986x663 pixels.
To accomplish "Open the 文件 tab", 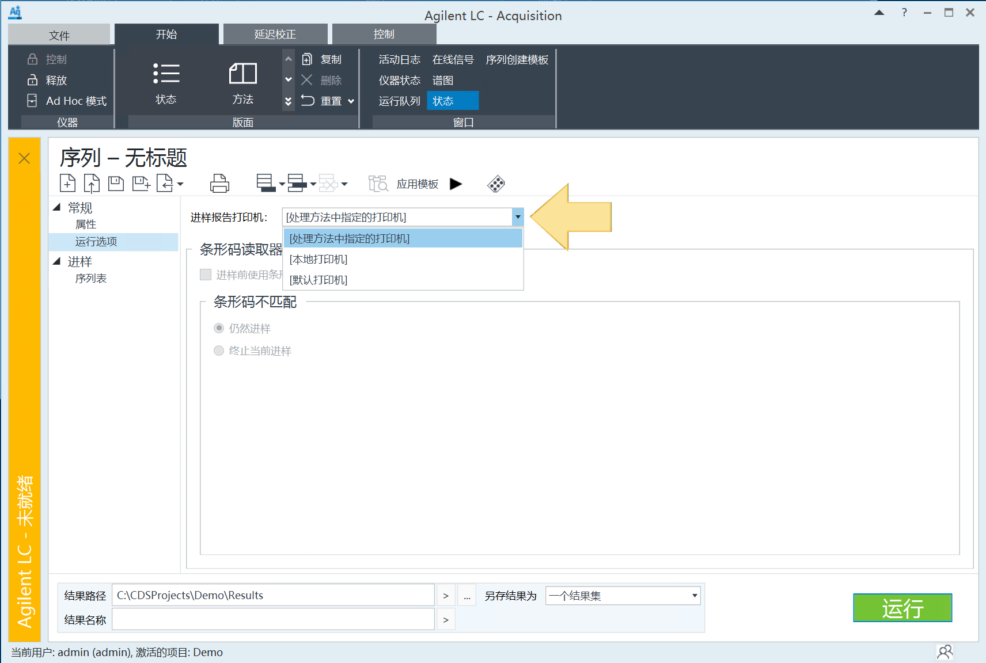I will point(59,35).
